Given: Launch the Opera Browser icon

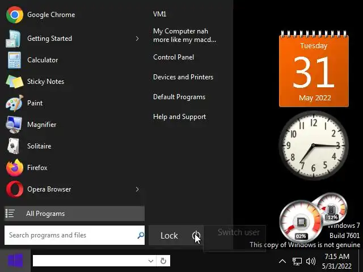Looking at the screenshot, I should 15,189.
